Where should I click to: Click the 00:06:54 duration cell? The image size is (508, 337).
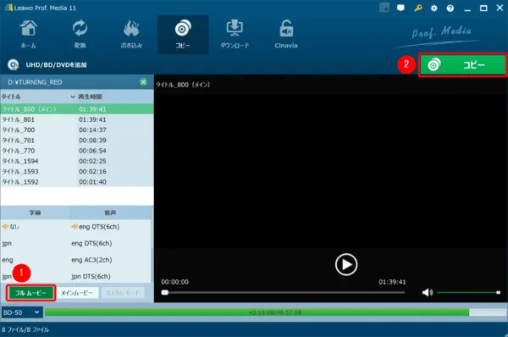point(92,151)
